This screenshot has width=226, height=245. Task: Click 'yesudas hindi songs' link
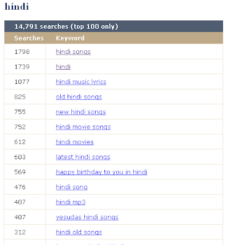[87, 217]
